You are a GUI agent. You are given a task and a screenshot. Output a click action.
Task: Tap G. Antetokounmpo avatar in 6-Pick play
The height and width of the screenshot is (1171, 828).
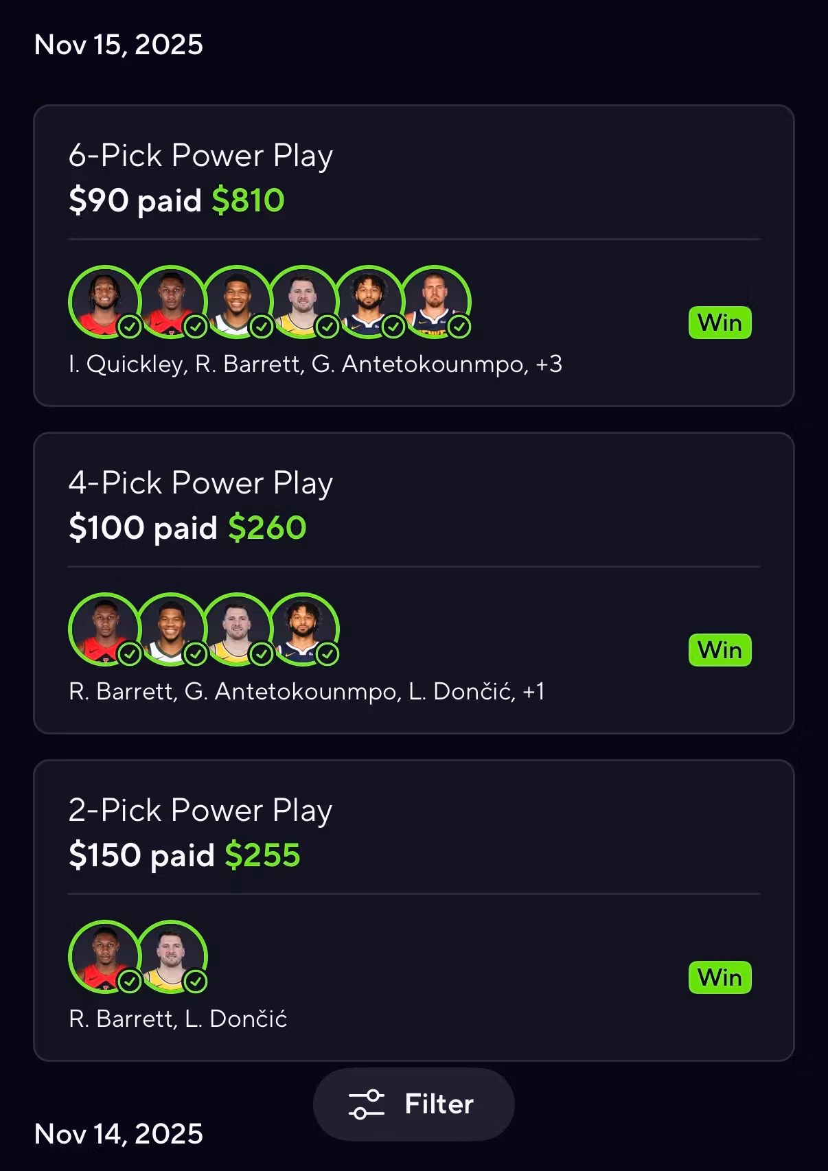(236, 302)
